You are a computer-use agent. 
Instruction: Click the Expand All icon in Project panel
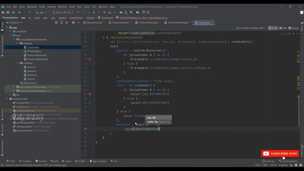coord(61,22)
